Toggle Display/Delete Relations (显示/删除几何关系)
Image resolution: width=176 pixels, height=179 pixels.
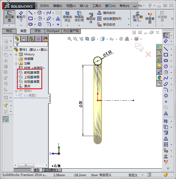pyautogui.click(x=138, y=17)
